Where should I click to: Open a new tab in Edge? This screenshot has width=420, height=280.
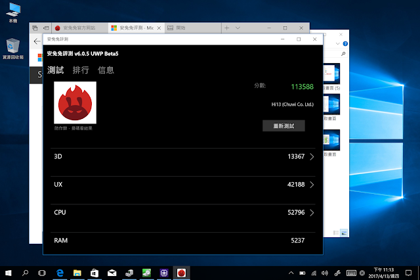(226, 28)
